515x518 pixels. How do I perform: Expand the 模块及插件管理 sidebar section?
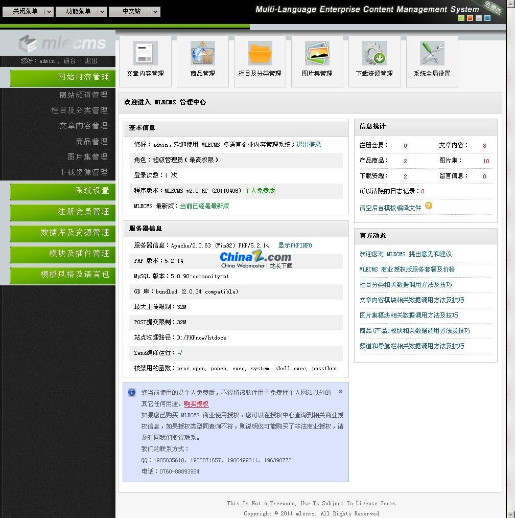63,254
